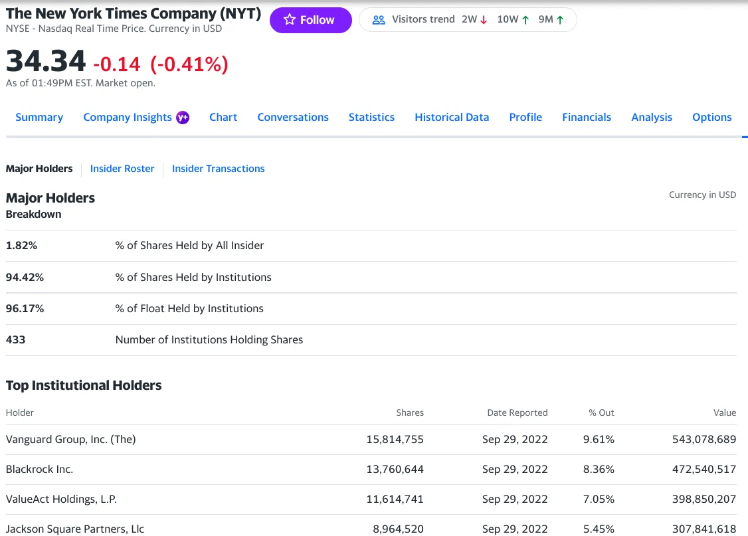This screenshot has height=536, width=748.
Task: Open Company Insights tab
Action: (128, 118)
